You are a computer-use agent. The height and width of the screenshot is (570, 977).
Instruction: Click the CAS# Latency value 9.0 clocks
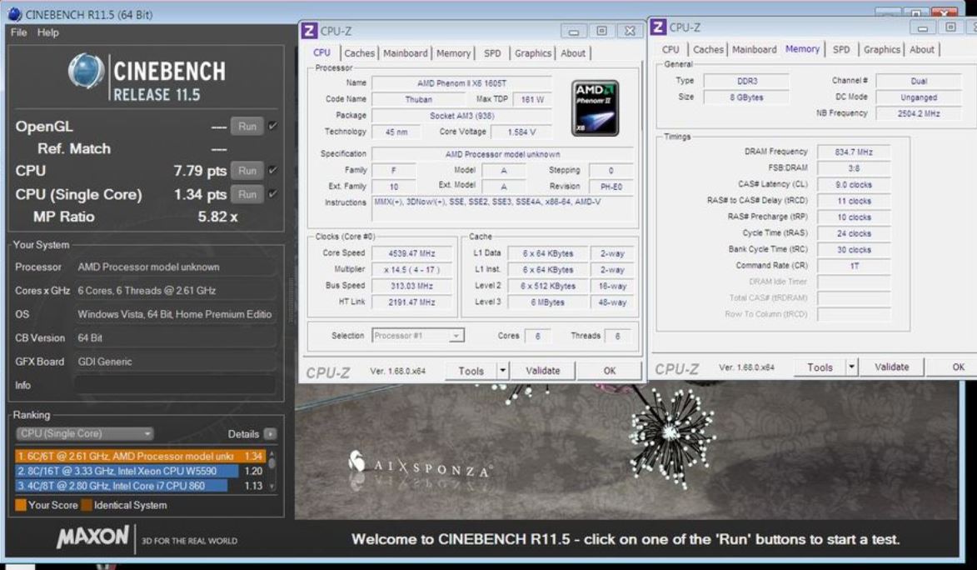854,185
